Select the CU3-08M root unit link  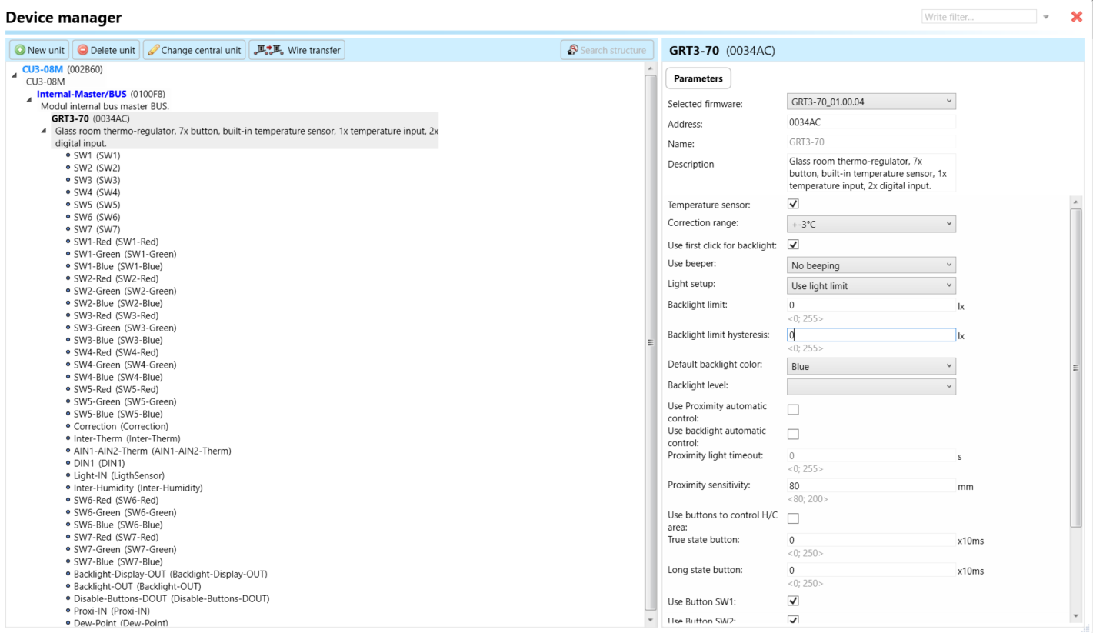[x=42, y=69]
